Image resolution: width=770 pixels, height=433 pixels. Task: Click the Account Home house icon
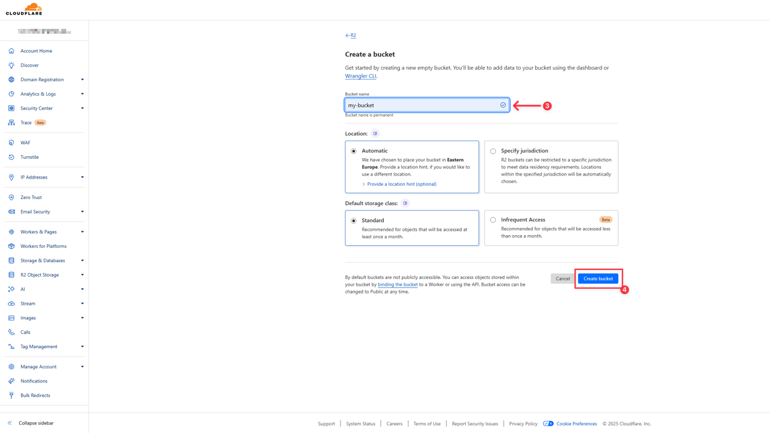click(11, 51)
